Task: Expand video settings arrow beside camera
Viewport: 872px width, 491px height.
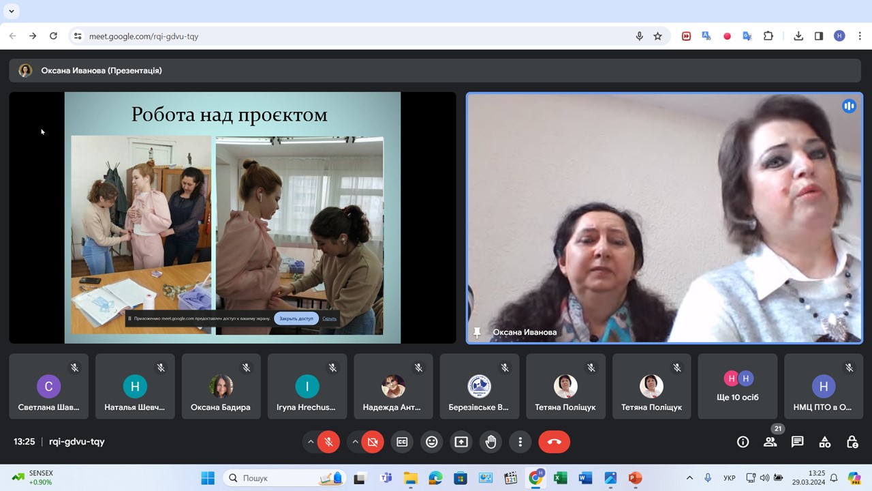Action: [355, 442]
